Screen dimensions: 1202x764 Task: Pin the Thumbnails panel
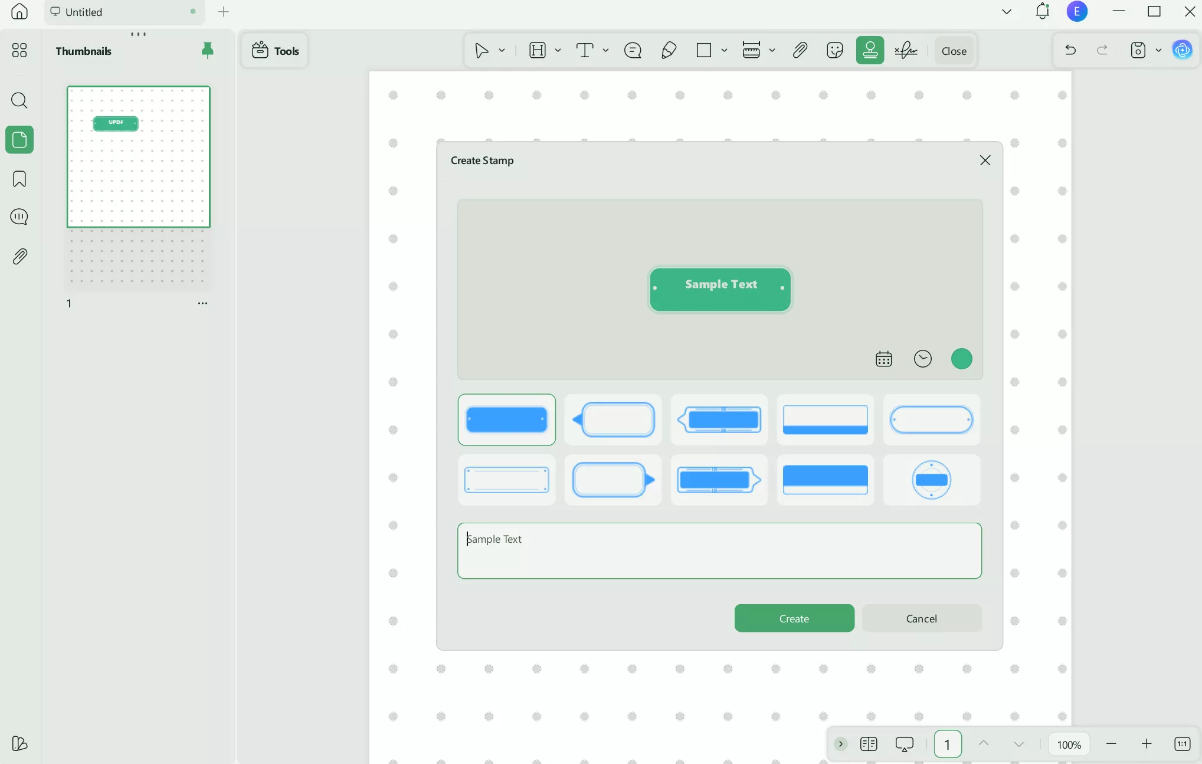pyautogui.click(x=207, y=51)
